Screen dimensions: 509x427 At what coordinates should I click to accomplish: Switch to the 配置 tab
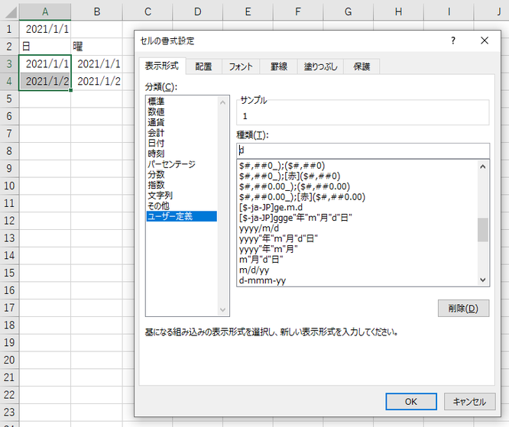point(203,66)
